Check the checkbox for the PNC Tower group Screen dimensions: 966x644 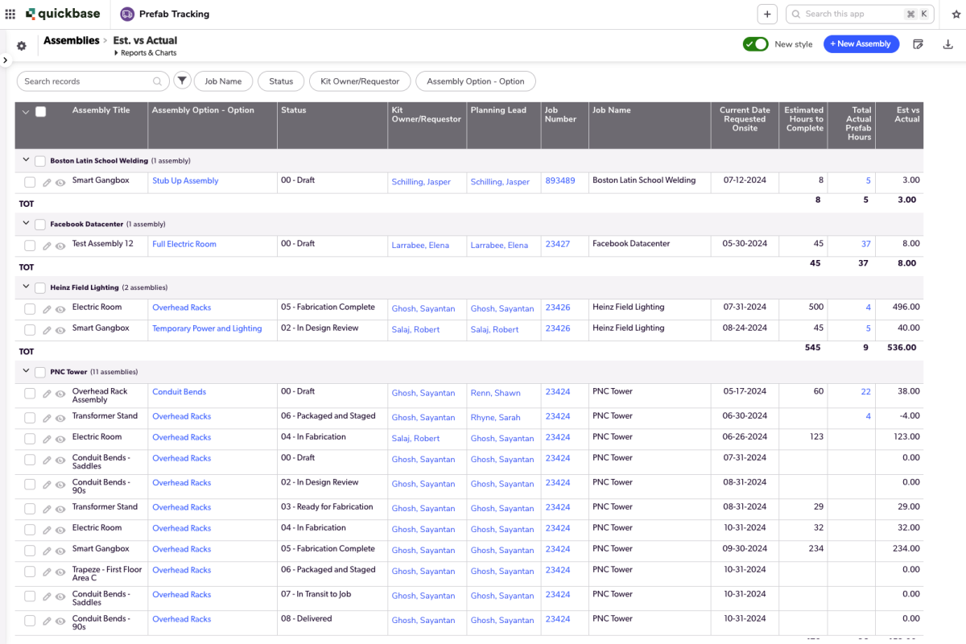[39, 372]
